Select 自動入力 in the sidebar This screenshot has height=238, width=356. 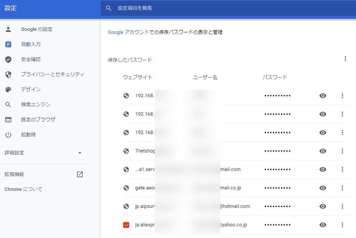point(31,44)
